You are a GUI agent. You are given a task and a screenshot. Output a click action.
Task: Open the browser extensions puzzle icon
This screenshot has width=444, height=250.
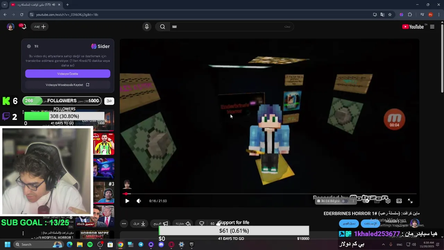(410, 15)
